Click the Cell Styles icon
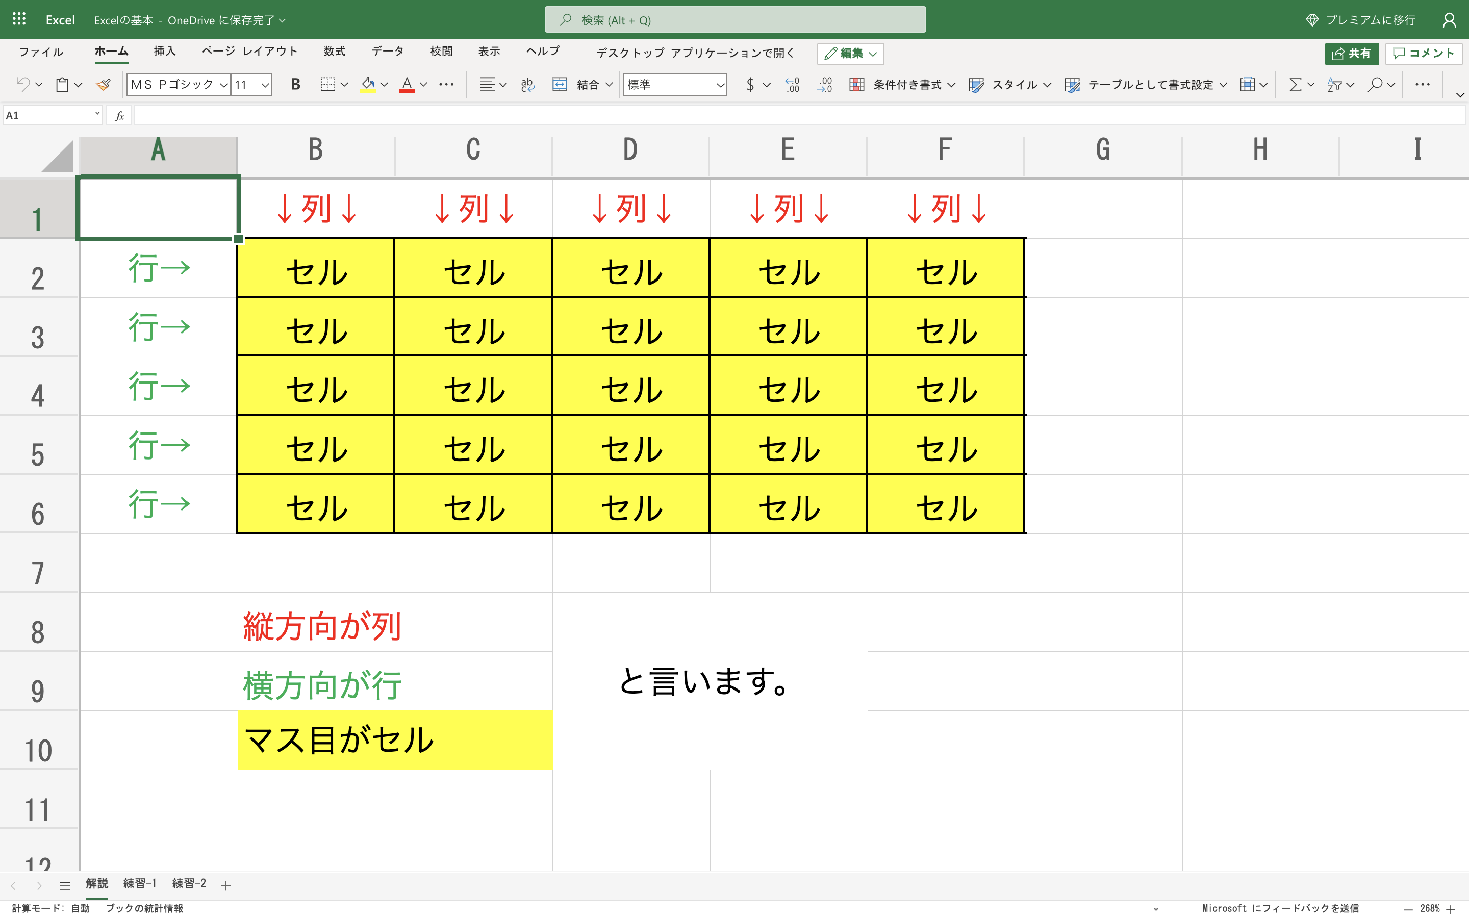The image size is (1469, 918). [976, 84]
